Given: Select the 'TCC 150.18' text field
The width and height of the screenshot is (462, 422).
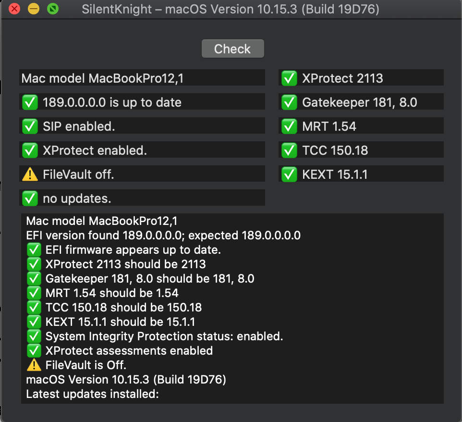Looking at the screenshot, I should [x=361, y=150].
